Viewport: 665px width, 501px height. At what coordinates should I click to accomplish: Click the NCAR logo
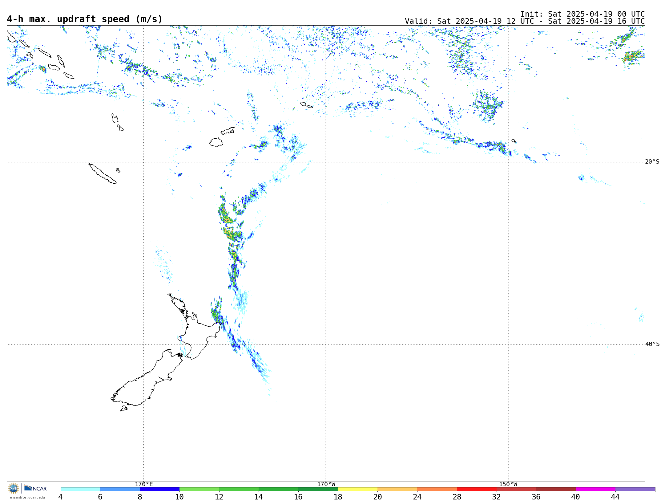[x=35, y=488]
